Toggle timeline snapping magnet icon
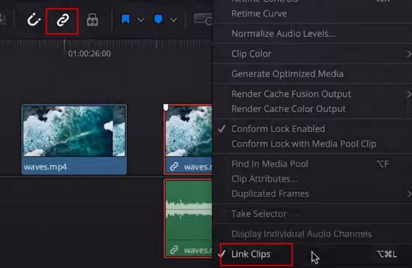Image resolution: width=412 pixels, height=268 pixels. pyautogui.click(x=34, y=21)
